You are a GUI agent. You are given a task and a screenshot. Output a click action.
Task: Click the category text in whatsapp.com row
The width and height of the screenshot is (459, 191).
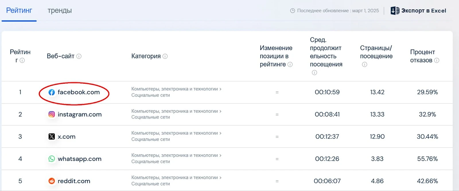(x=176, y=158)
